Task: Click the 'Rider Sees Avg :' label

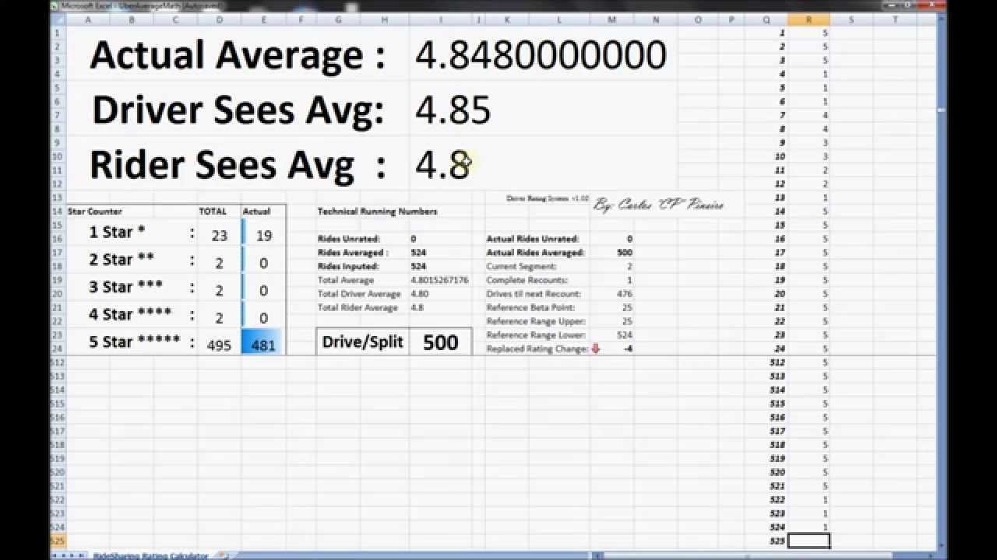Action: pos(238,165)
